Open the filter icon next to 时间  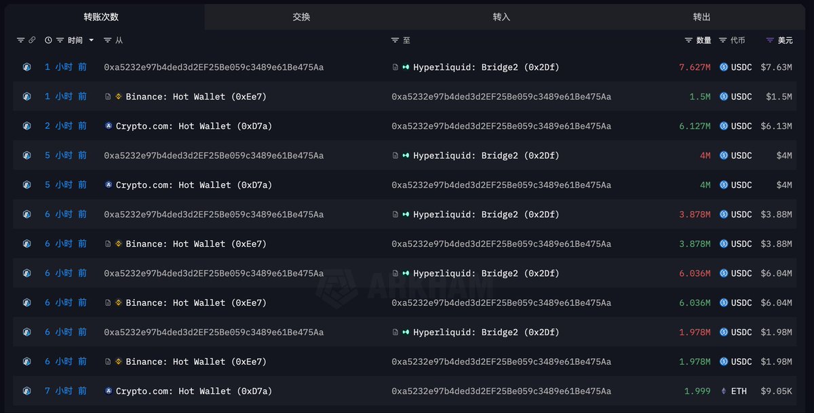click(x=60, y=41)
